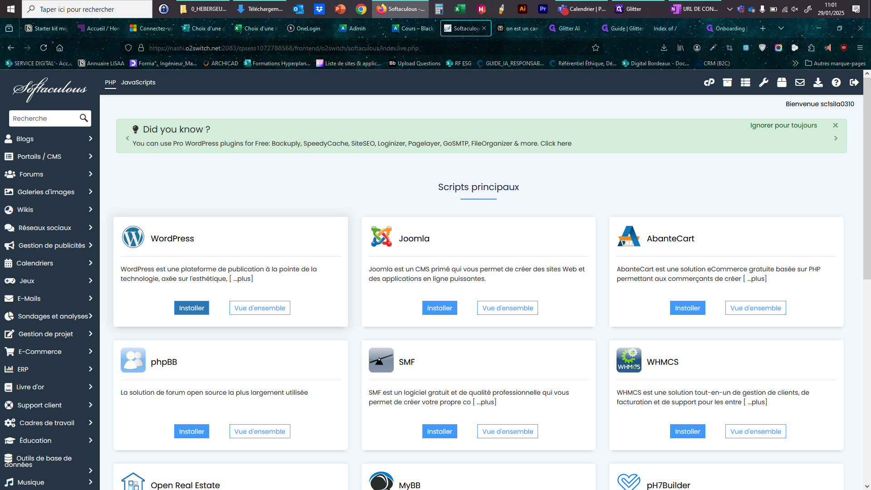The height and width of the screenshot is (490, 871).
Task: Expand the Éducation category
Action: pos(50,441)
